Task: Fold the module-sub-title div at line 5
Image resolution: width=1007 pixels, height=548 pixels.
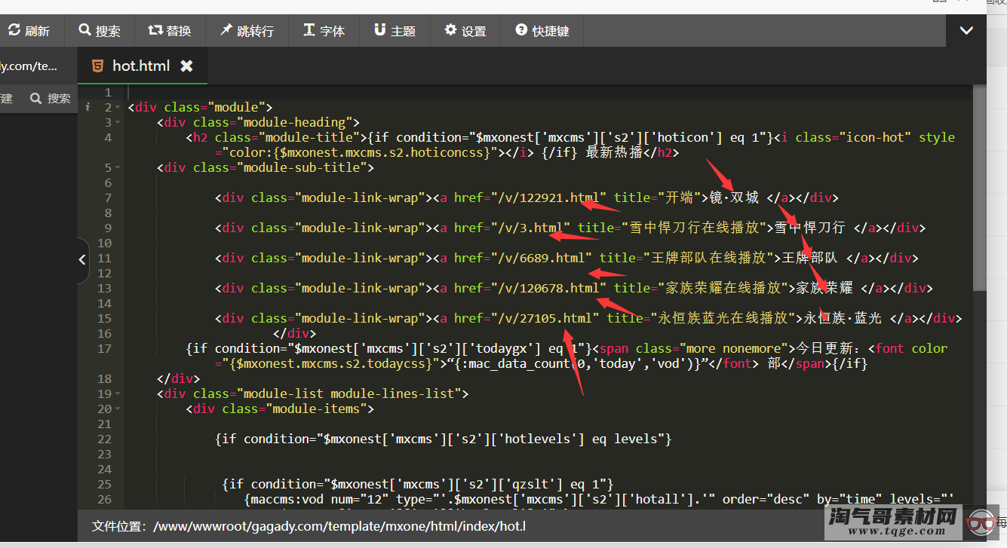Action: click(x=118, y=168)
